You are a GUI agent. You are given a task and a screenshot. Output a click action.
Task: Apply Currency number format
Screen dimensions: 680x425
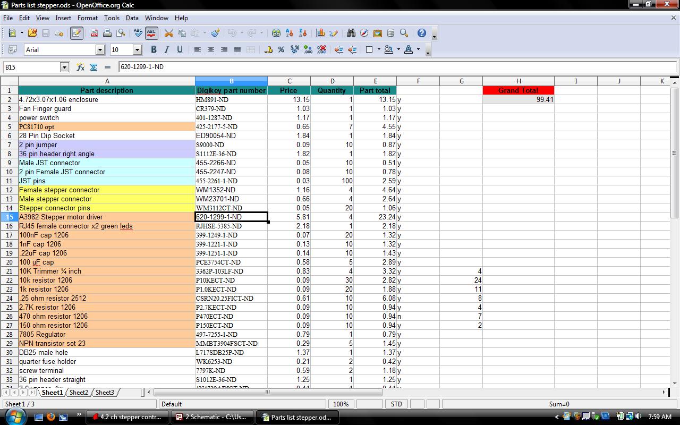[268, 49]
